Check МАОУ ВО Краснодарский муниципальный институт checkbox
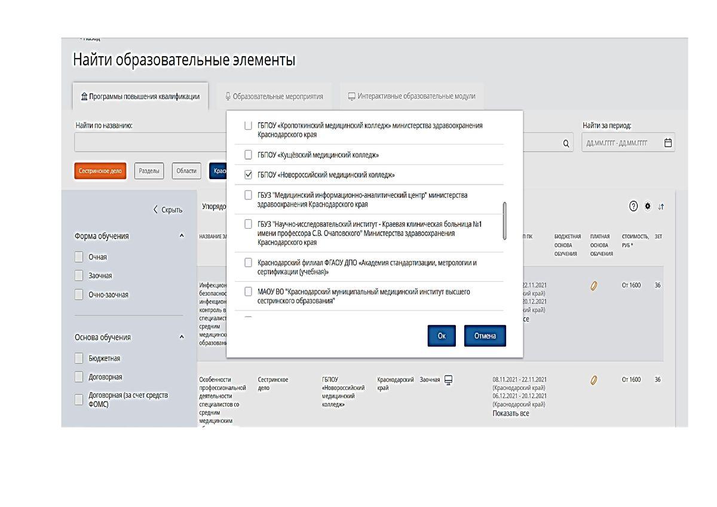This screenshot has height=507, width=717. coord(249,291)
